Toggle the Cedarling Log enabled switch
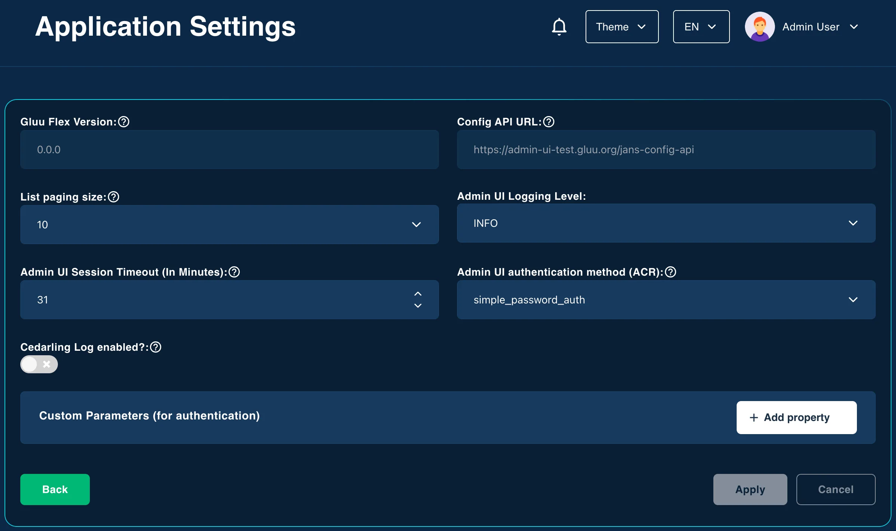Screen dimensions: 896x531 tap(39, 364)
